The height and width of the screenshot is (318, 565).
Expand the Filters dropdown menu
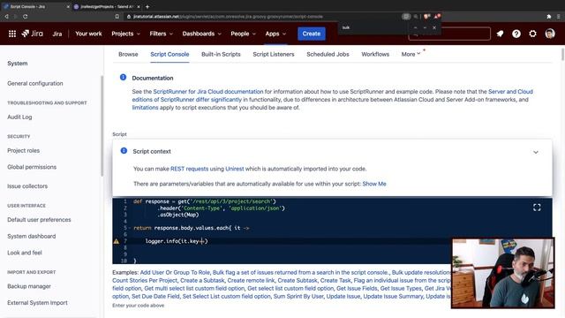162,34
